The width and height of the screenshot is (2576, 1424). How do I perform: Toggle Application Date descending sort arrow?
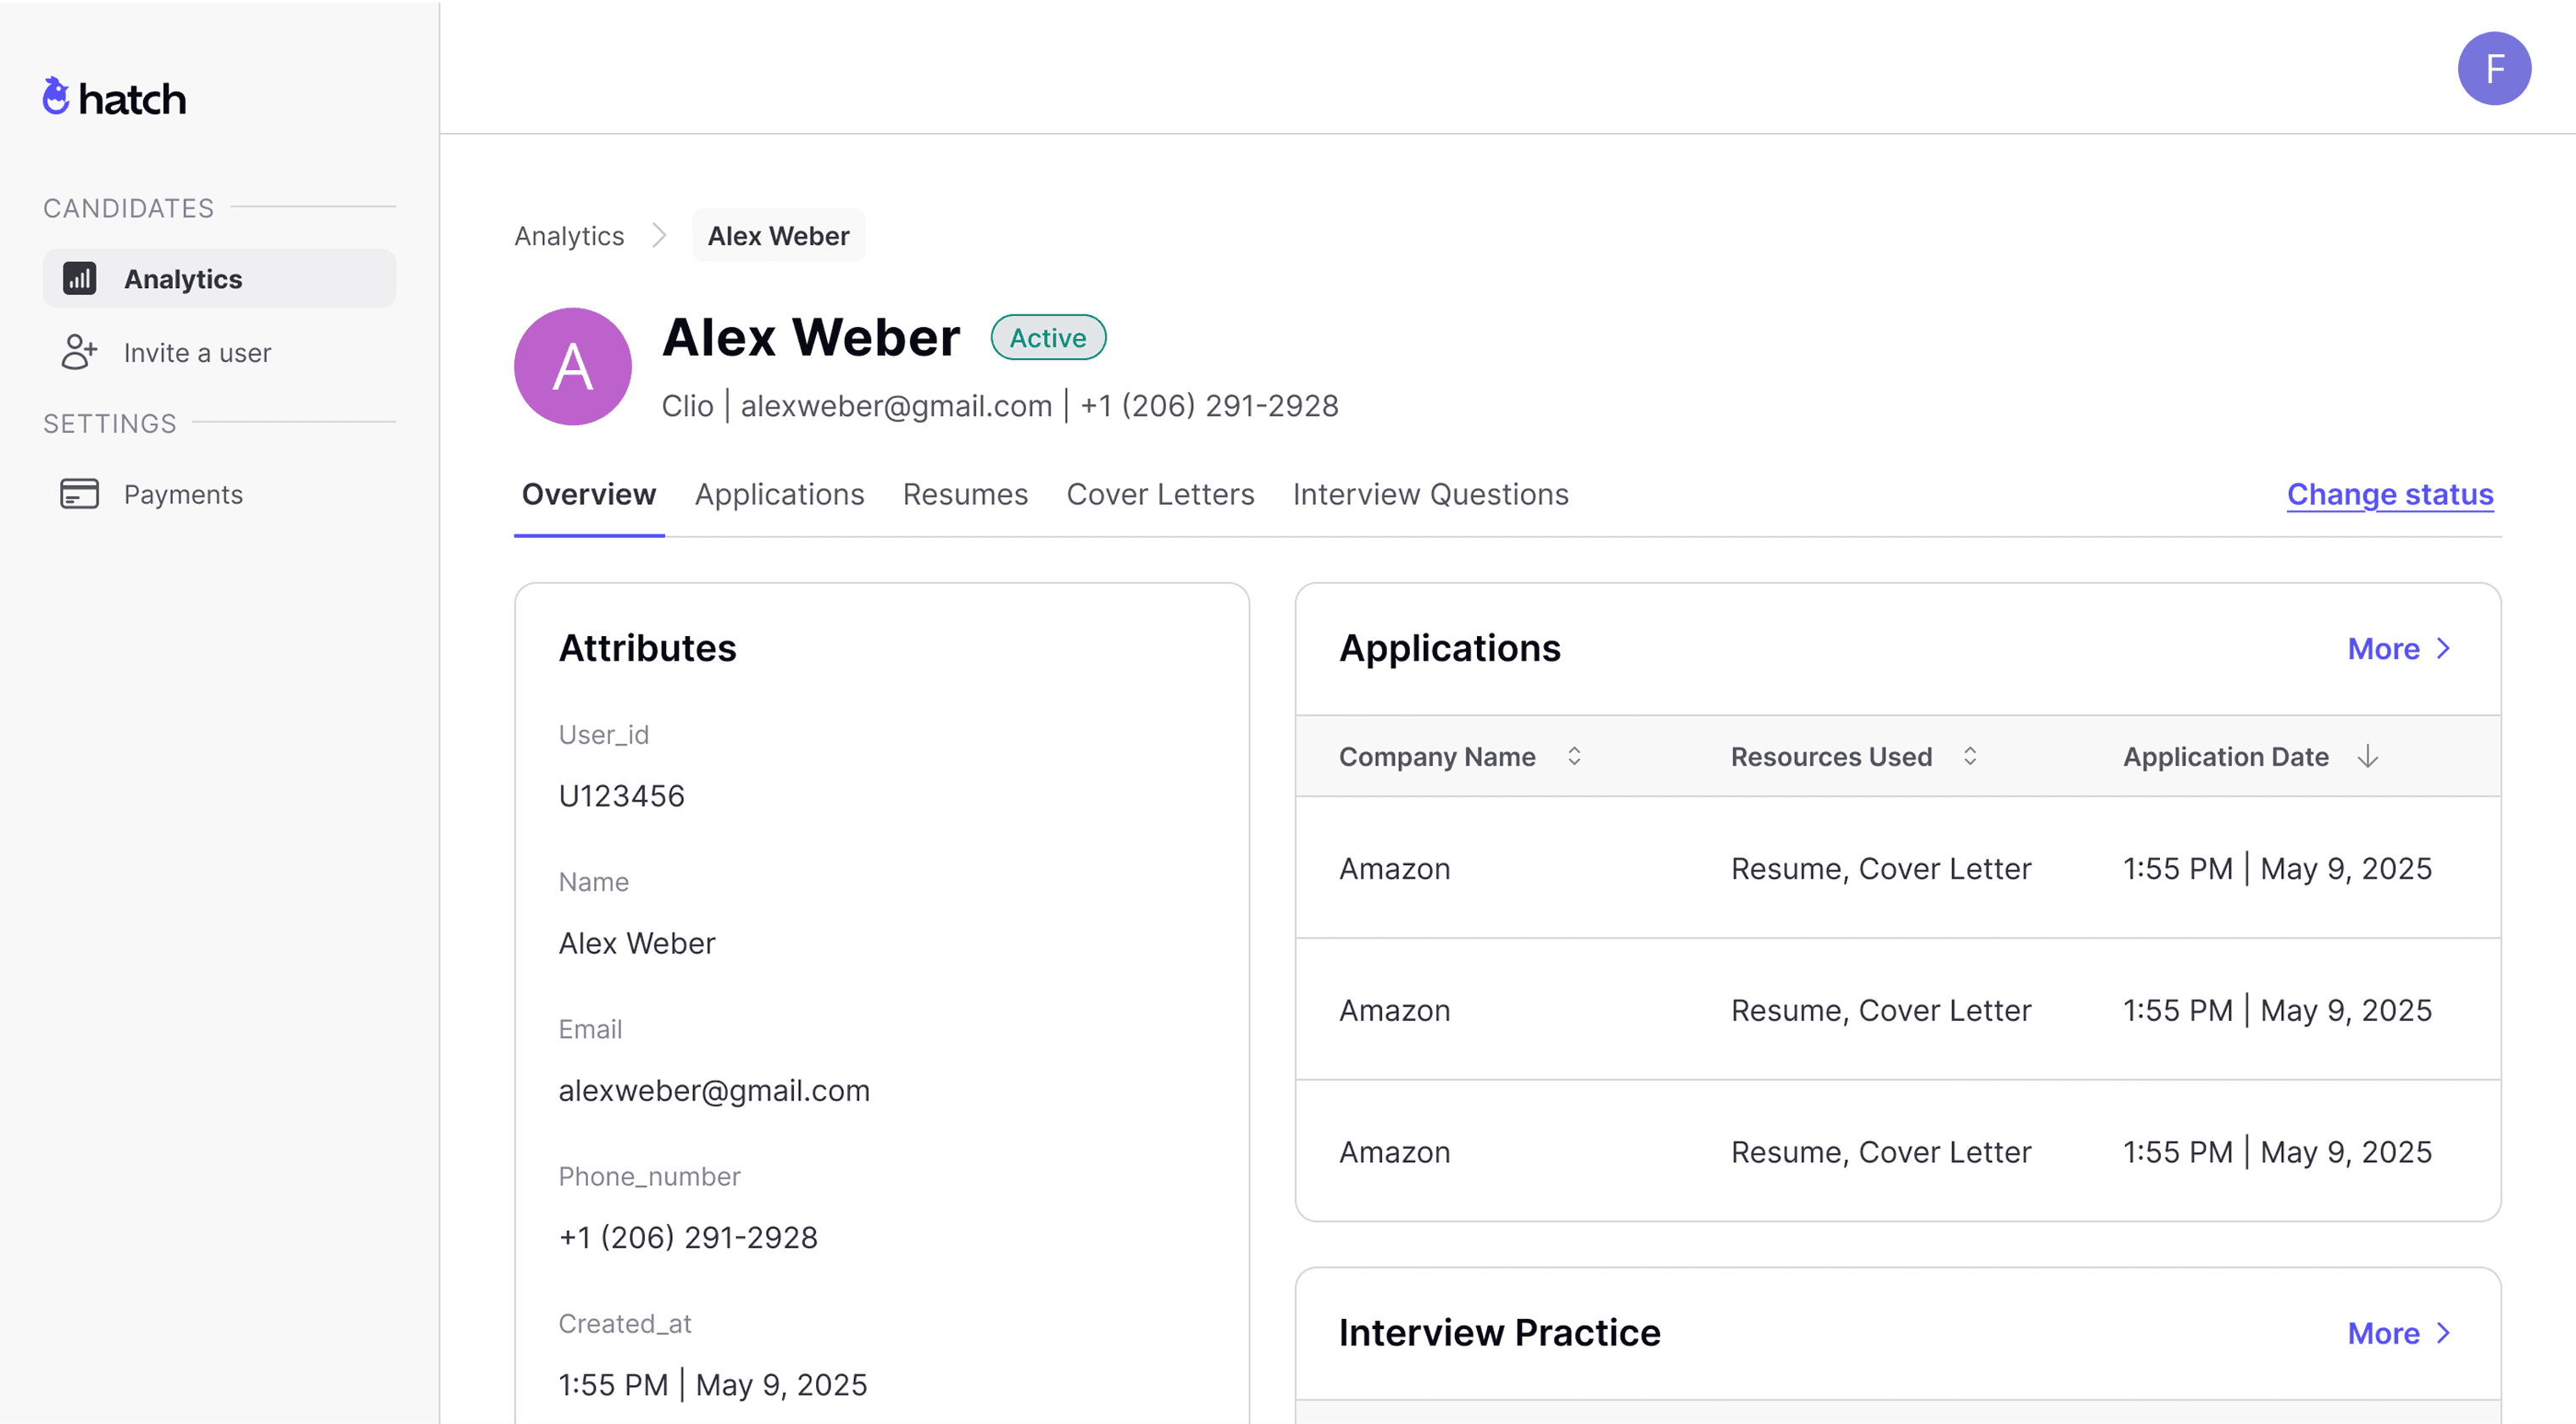point(2367,756)
